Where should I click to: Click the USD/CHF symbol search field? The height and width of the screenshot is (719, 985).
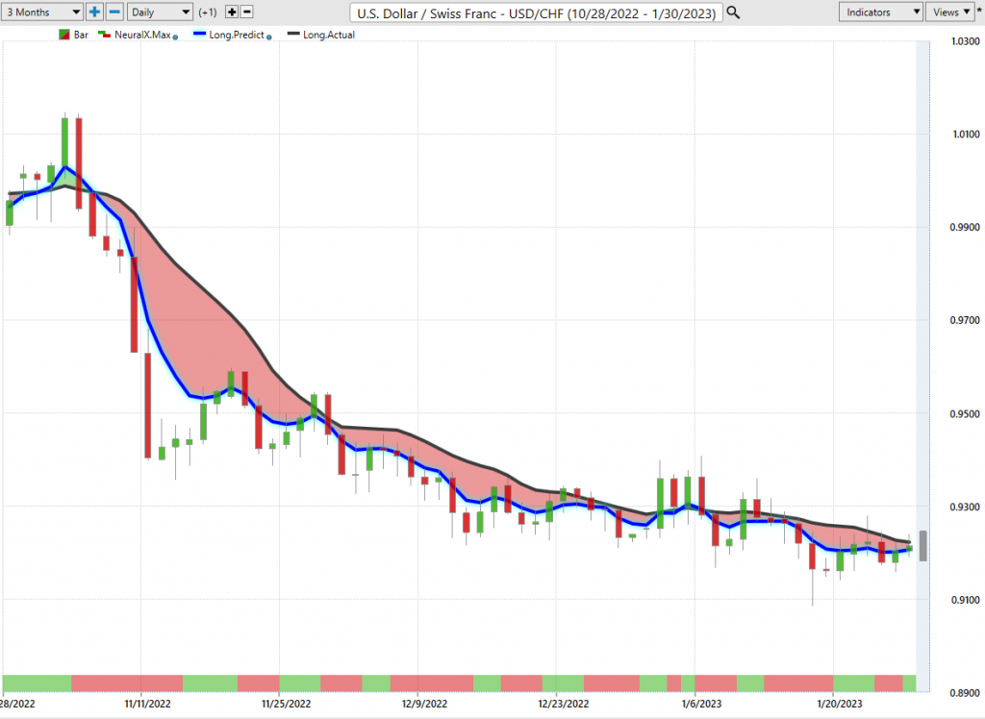pos(536,12)
